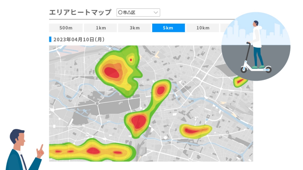The width and height of the screenshot is (303, 170).
Task: Click the large northern heatmap hotspot red center
Action: [x=112, y=72]
